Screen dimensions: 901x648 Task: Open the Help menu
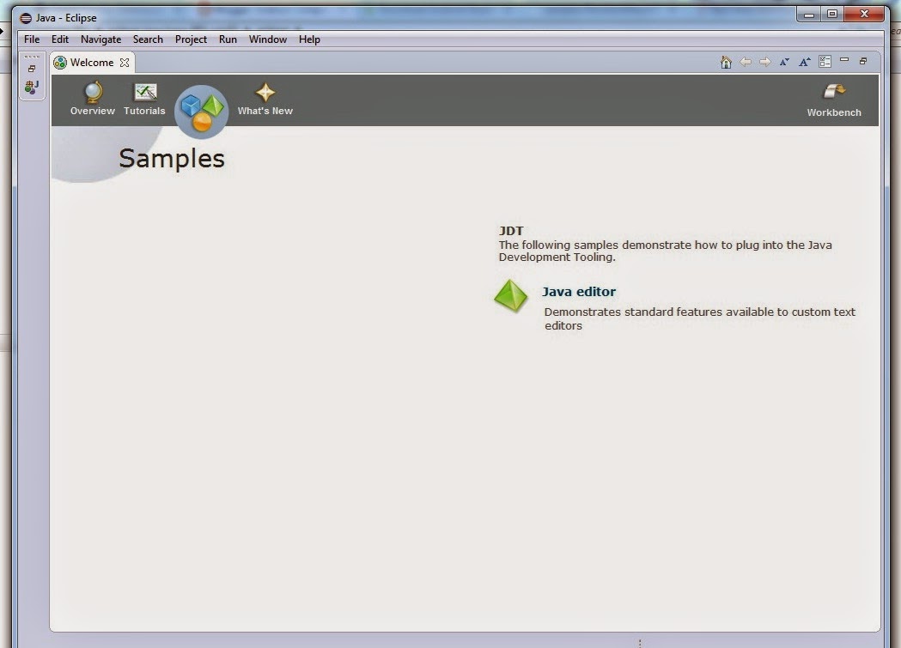[309, 39]
